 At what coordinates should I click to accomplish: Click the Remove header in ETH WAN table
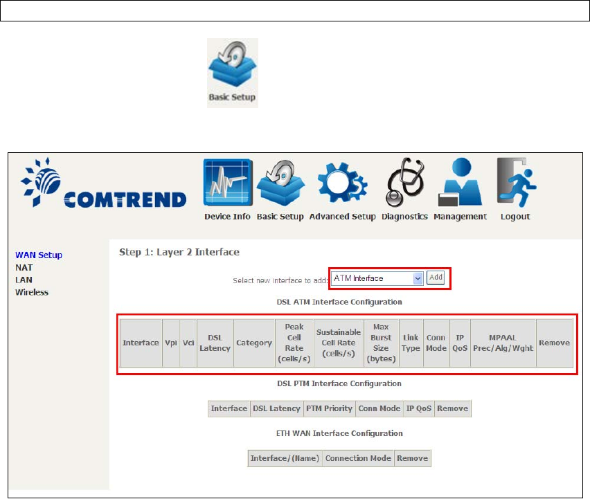(x=412, y=458)
